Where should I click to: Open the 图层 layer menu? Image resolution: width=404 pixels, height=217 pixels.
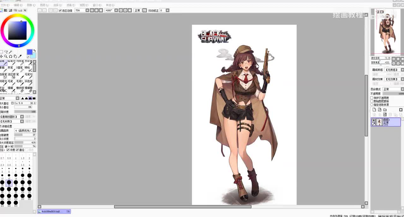(45, 5)
